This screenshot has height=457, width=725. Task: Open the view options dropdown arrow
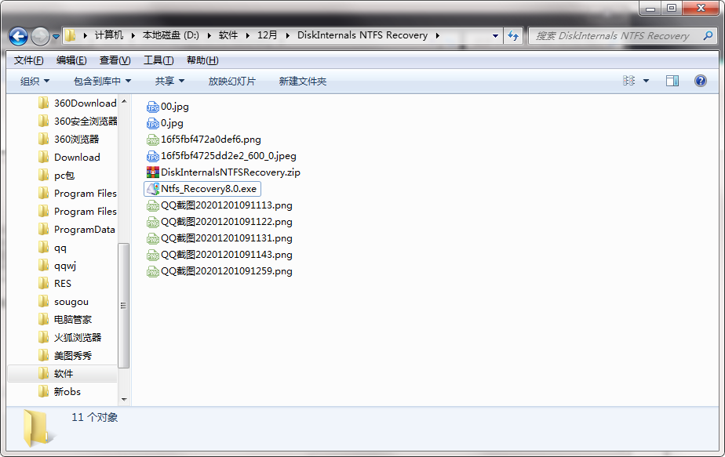646,81
